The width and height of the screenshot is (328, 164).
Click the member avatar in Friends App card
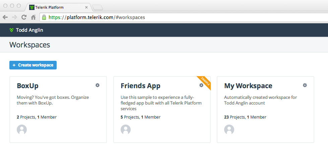coord(126,130)
